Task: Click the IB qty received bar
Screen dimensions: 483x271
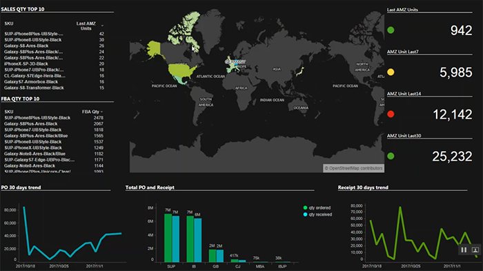Action: click(x=198, y=240)
